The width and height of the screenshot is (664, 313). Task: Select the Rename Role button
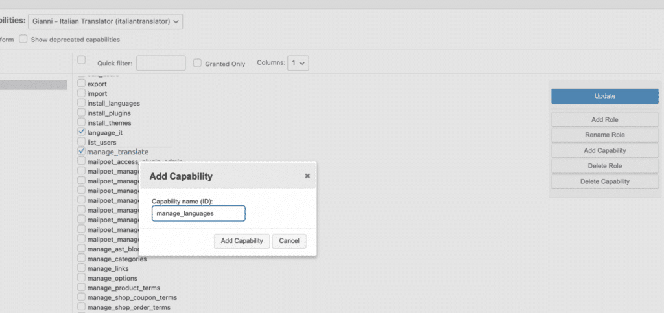click(x=605, y=135)
